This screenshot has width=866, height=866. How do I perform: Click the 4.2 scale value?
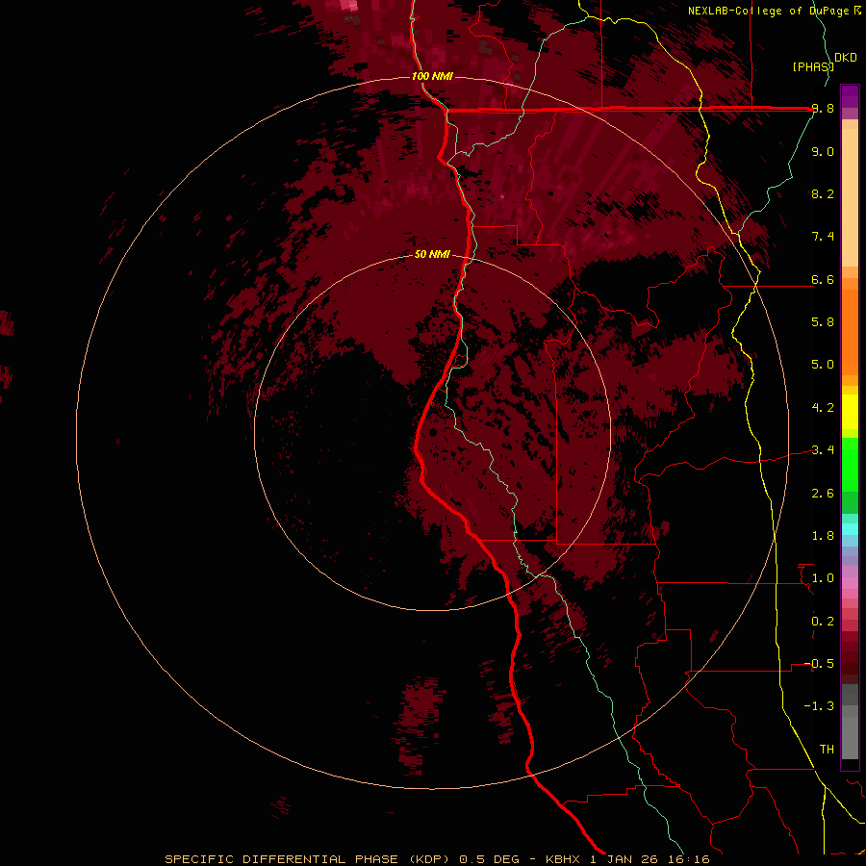[823, 408]
